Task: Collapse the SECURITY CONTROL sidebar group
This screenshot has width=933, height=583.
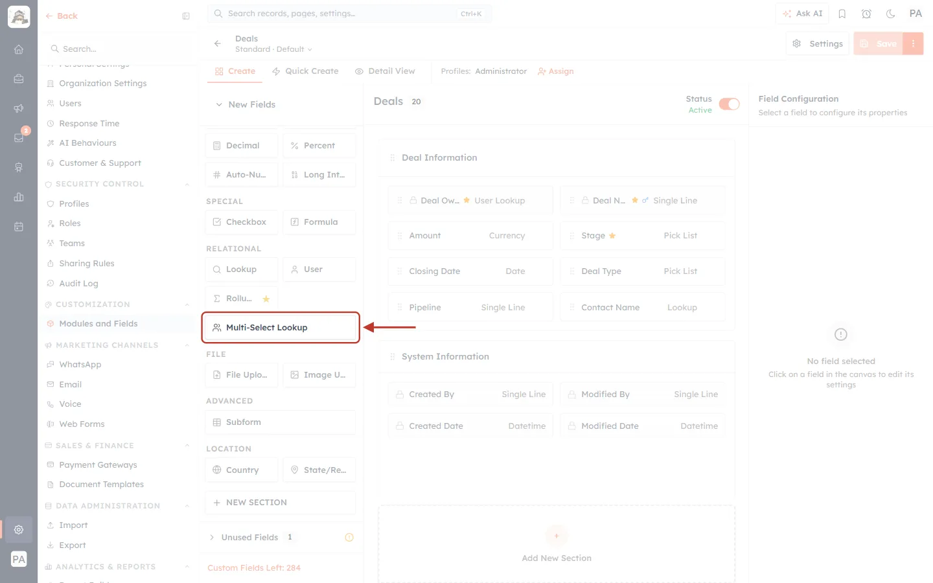Action: point(187,184)
